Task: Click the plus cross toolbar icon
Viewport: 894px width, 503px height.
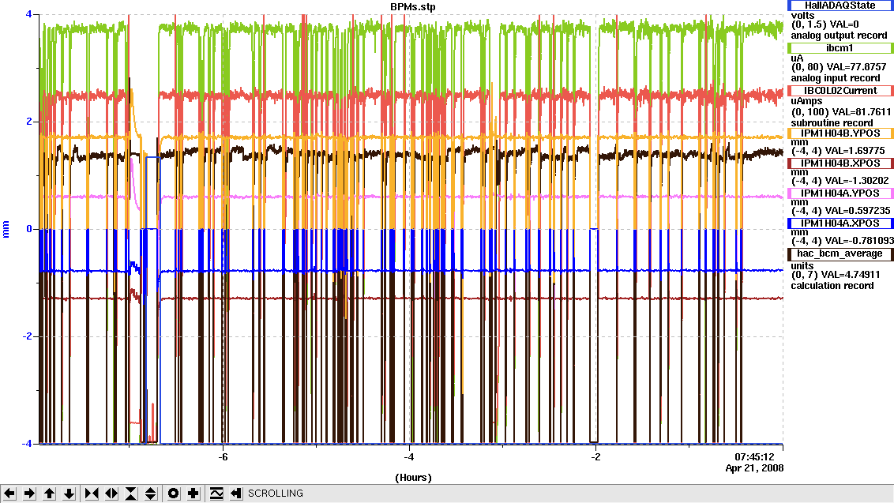Action: [x=193, y=494]
